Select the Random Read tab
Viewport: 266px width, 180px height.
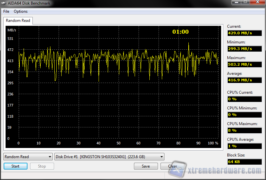(x=18, y=21)
